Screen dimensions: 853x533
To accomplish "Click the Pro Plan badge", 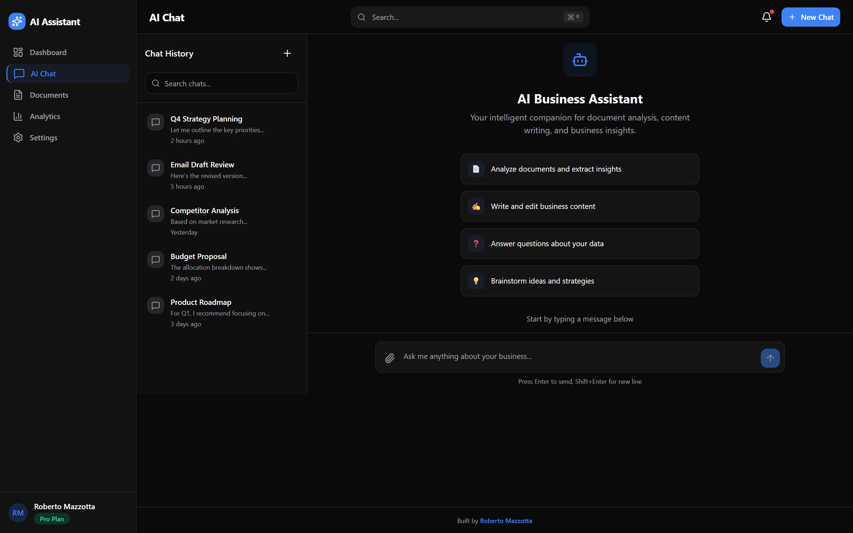I will pos(52,519).
